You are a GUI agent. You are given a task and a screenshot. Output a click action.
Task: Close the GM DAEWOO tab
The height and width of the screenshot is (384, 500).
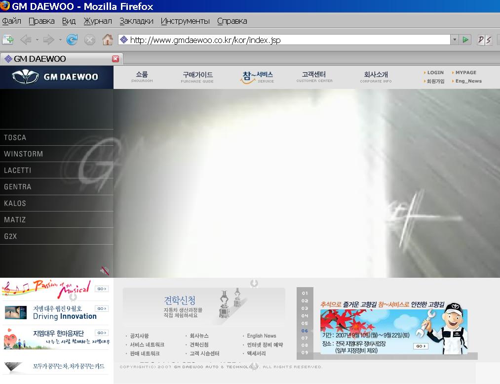[115, 59]
